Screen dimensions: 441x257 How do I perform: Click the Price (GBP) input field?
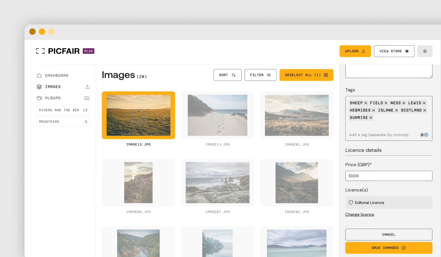(x=389, y=176)
